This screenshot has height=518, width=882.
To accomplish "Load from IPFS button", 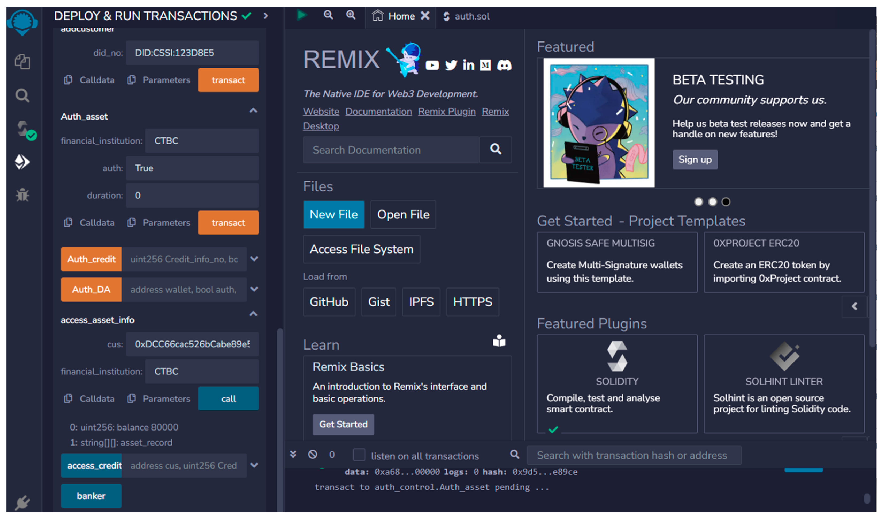I will coord(421,302).
